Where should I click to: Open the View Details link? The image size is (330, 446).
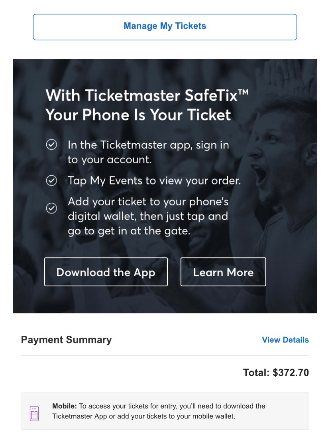285,340
